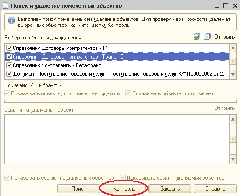Click the references list's scroll-down arrow
Image resolution: width=240 pixels, height=196 pixels.
[x=233, y=159]
